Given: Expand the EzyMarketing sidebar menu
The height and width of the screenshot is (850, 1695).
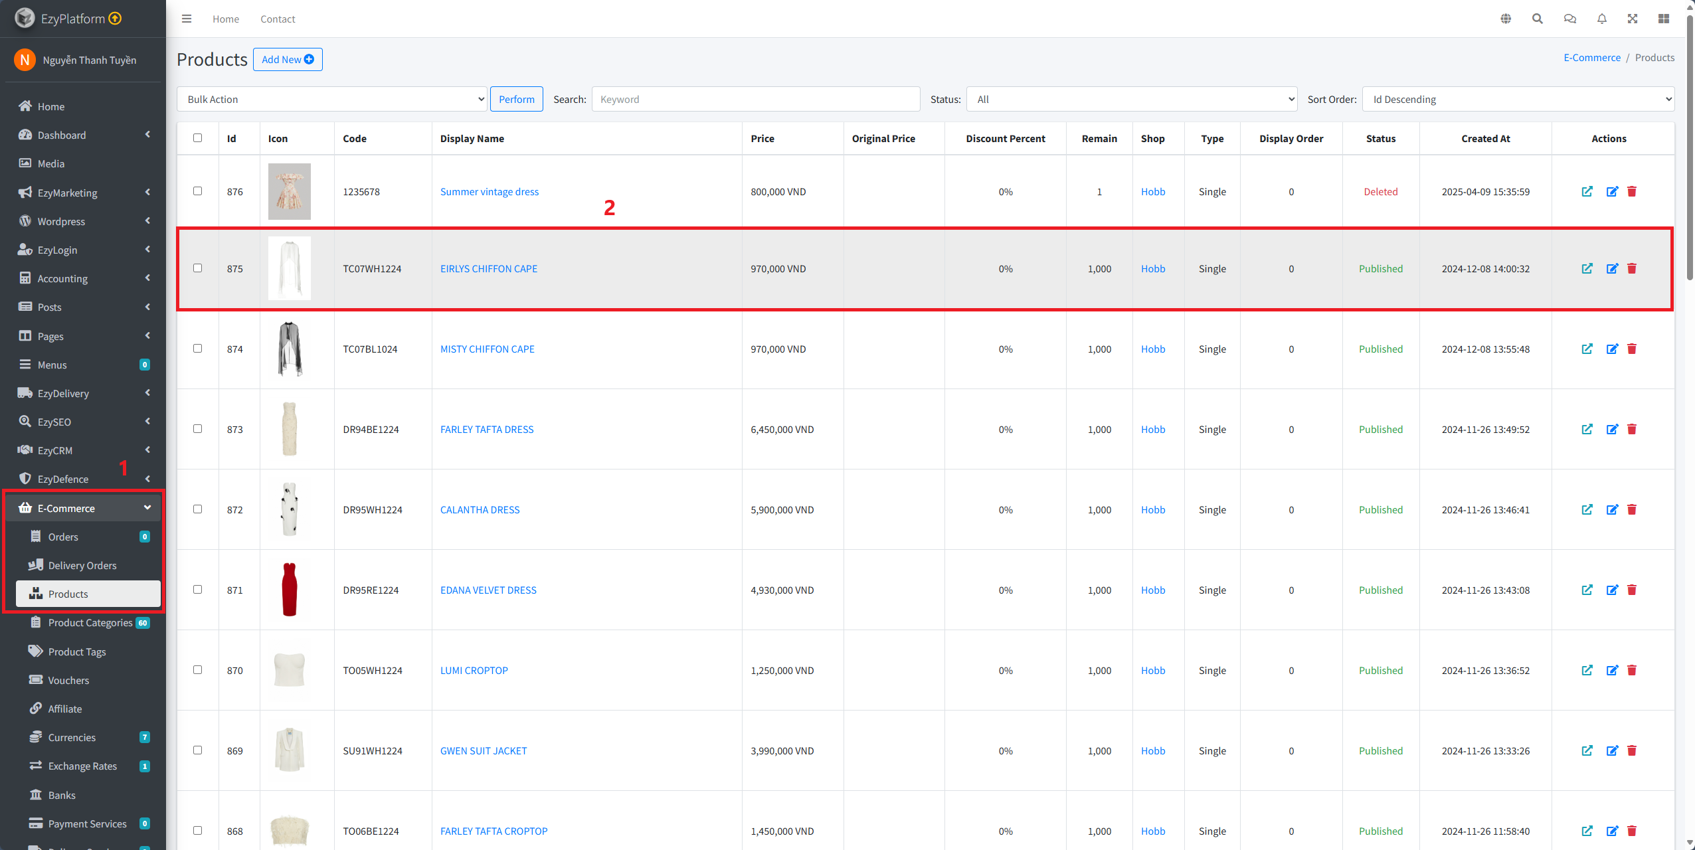Looking at the screenshot, I should click(x=83, y=193).
